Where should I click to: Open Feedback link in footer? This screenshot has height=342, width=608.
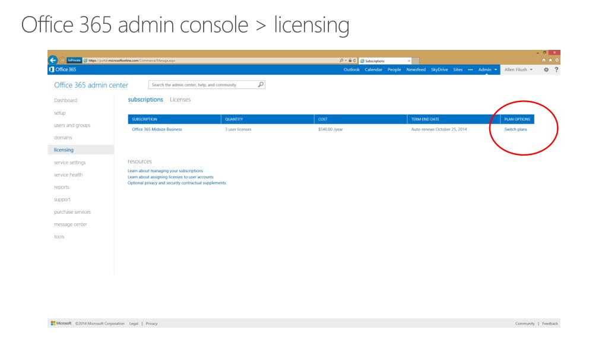(x=550, y=324)
